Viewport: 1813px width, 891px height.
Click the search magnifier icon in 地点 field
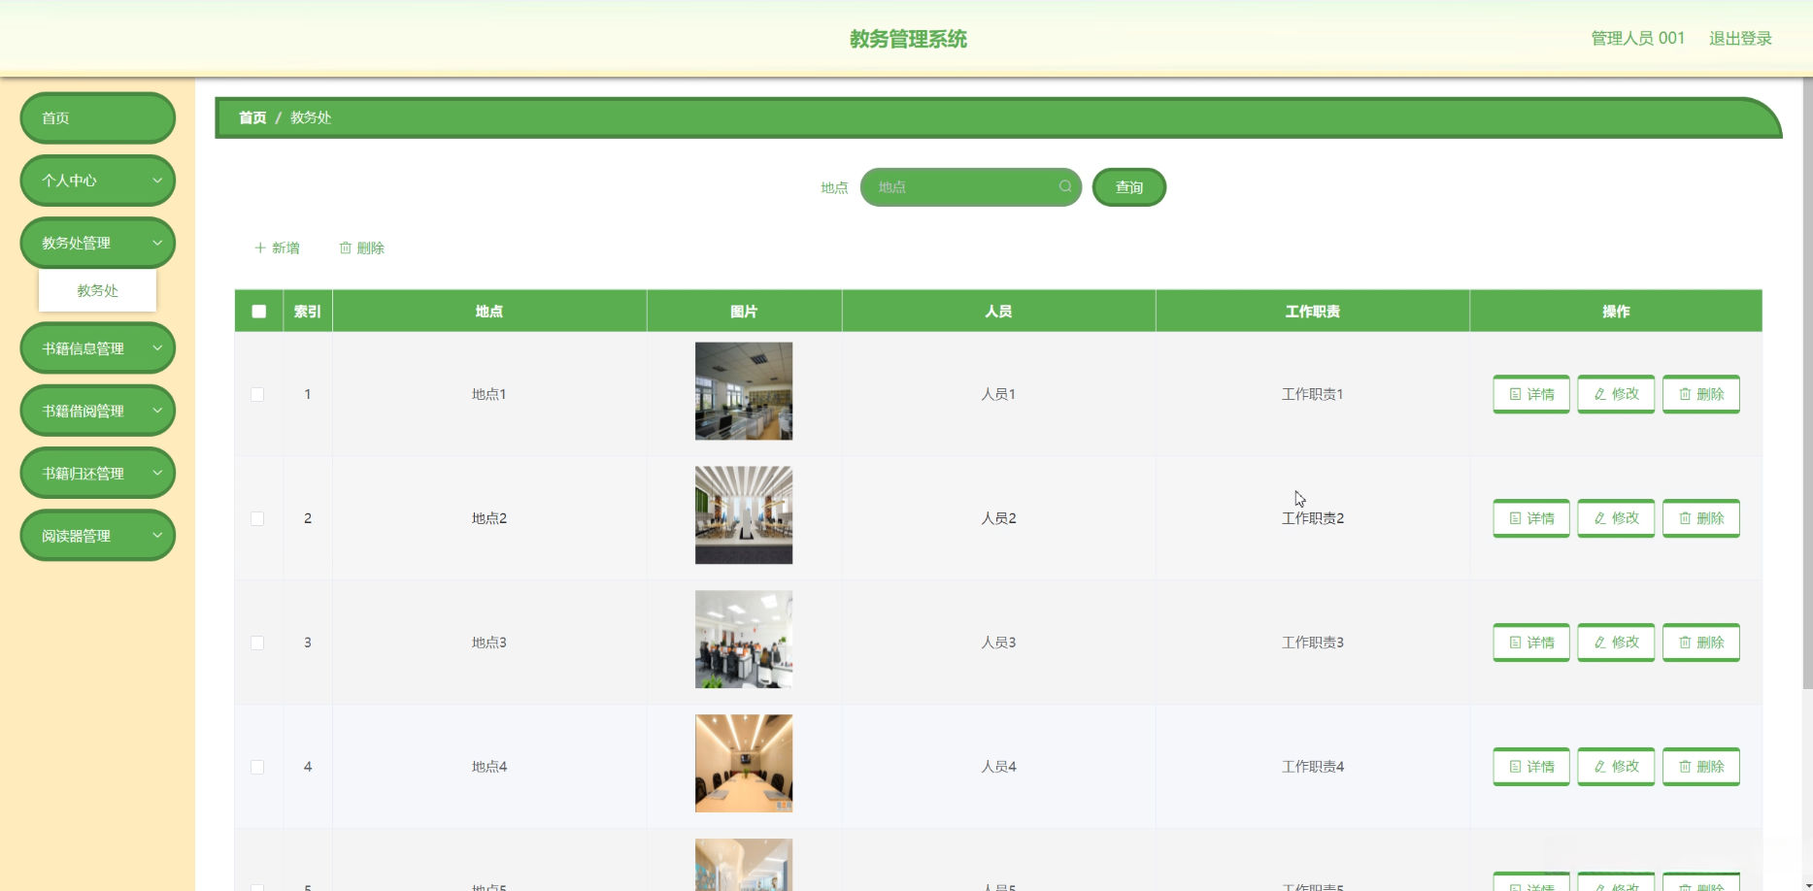[1065, 186]
